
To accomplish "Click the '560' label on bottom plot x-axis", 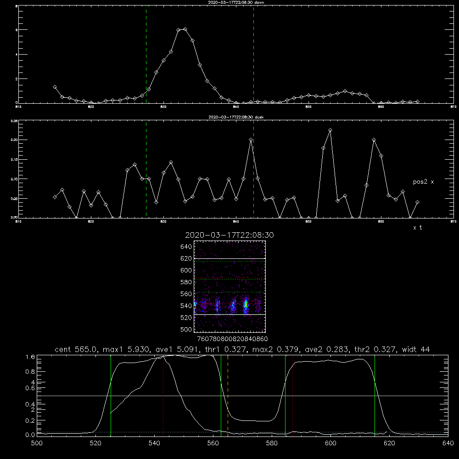I will (x=213, y=443).
